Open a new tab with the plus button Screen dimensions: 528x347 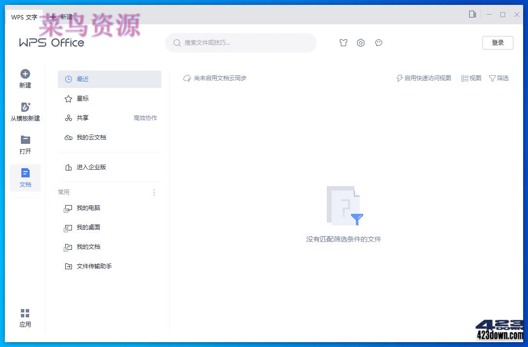coord(53,17)
